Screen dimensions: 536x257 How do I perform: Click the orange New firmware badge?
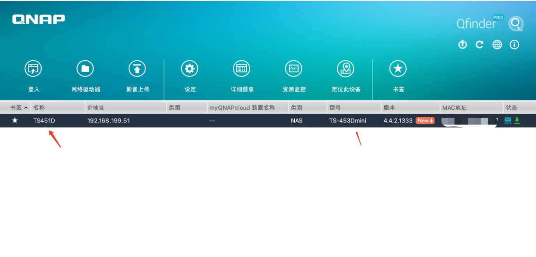(x=425, y=121)
